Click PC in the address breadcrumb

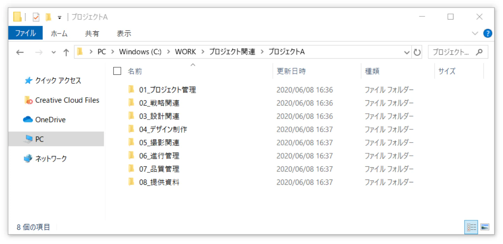click(x=102, y=52)
